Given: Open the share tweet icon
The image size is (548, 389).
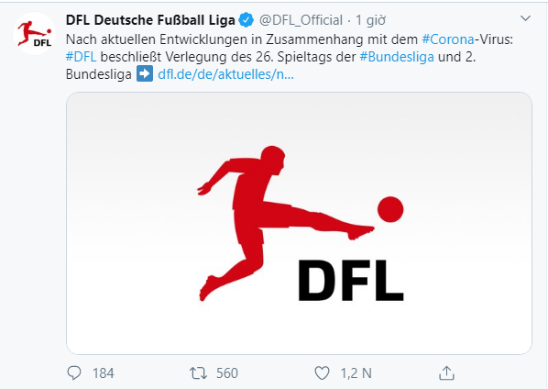Looking at the screenshot, I should pyautogui.click(x=446, y=372).
